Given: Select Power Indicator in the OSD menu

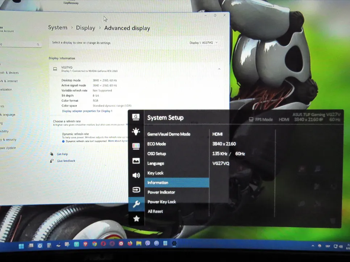Looking at the screenshot, I should click(161, 192).
